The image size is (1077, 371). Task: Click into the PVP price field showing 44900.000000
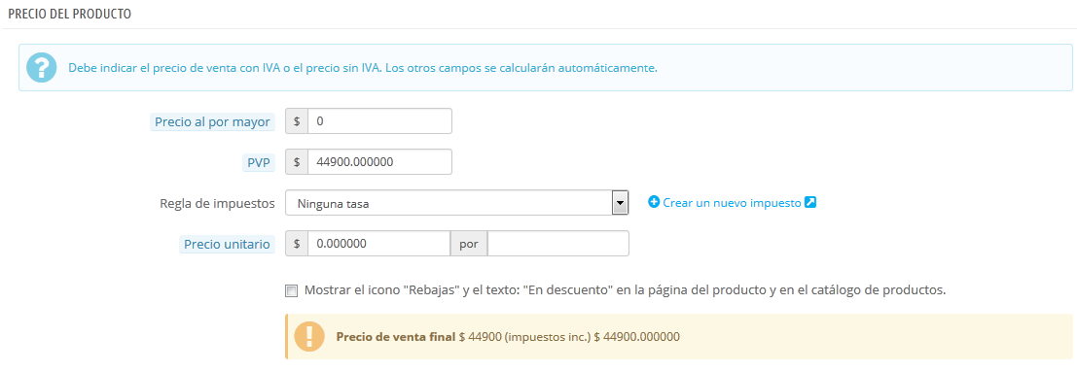click(379, 162)
